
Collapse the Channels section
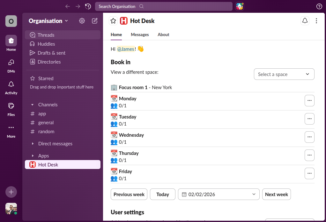point(32,104)
